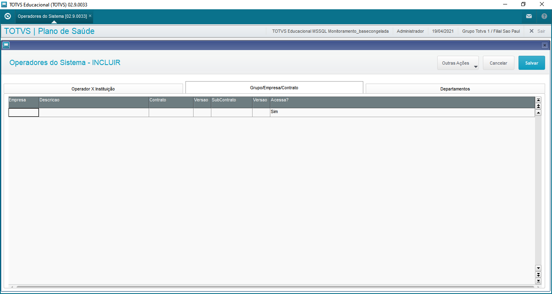Focus the Empresa cell input field
The width and height of the screenshot is (552, 294).
24,113
